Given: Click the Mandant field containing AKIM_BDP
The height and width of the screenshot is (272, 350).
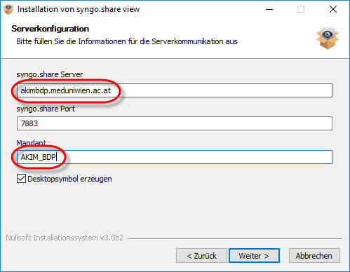Looking at the screenshot, I should click(x=175, y=157).
